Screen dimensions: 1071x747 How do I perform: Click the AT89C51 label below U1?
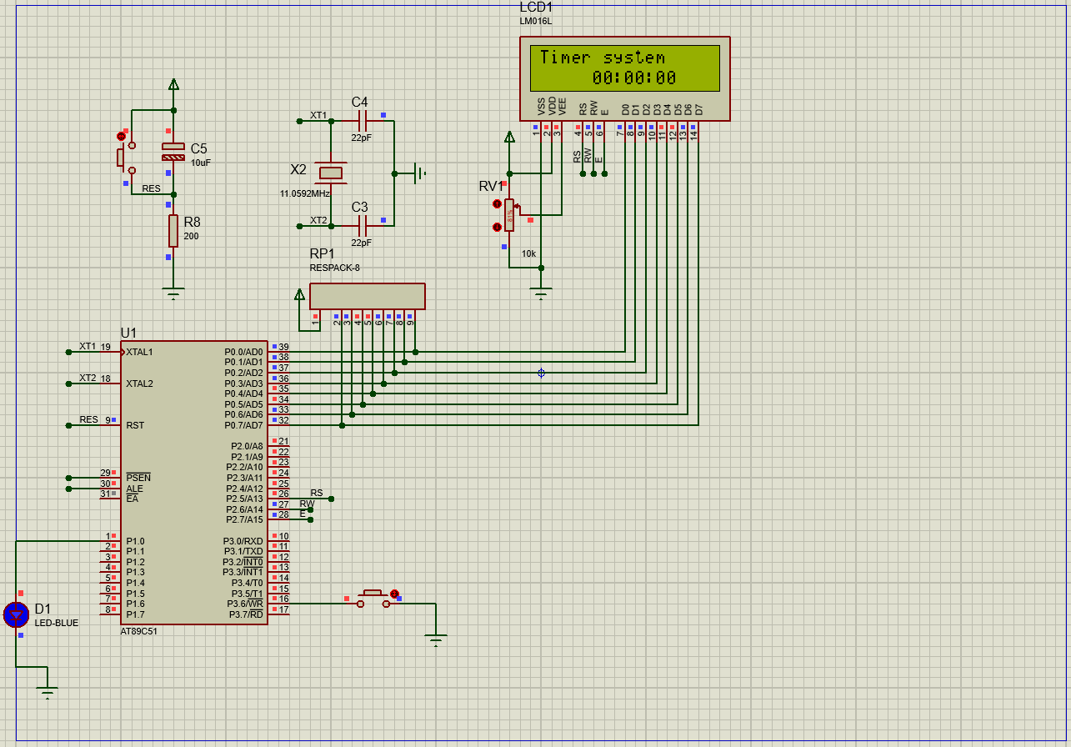click(x=138, y=631)
